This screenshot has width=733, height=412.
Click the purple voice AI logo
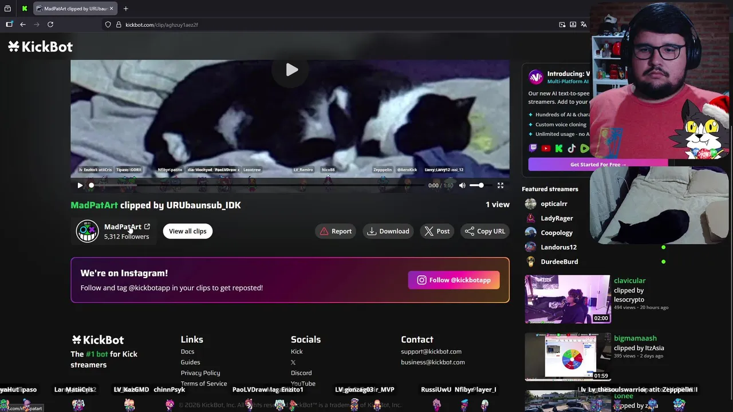pyautogui.click(x=535, y=77)
